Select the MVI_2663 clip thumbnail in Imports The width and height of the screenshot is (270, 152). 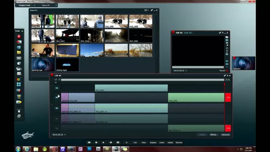pos(67,36)
